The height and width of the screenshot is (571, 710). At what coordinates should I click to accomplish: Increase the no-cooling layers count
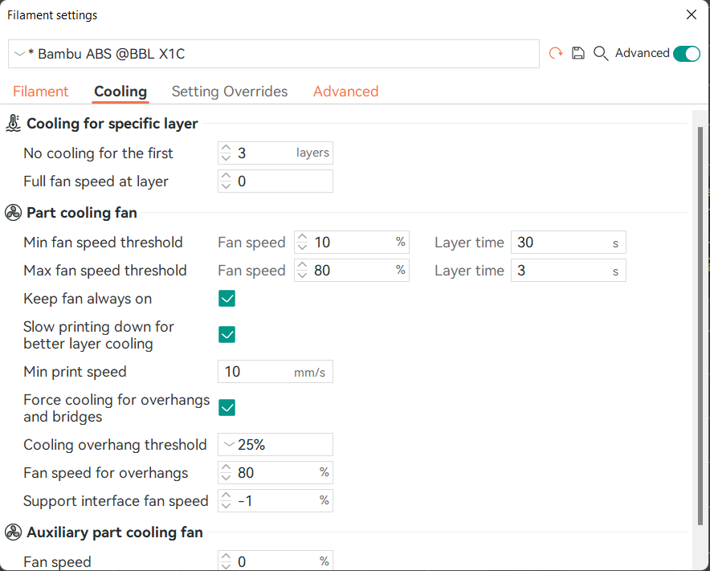(226, 149)
